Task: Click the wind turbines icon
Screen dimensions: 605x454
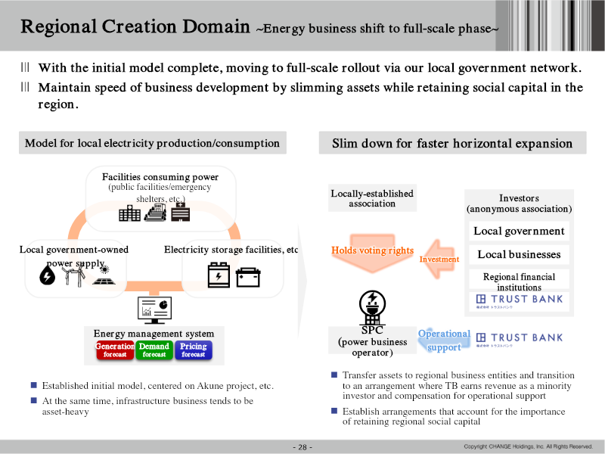Action: click(74, 276)
